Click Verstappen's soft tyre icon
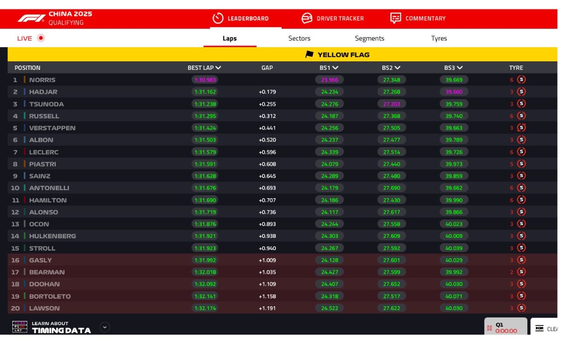Viewport: 567px width, 344px height. [x=521, y=127]
